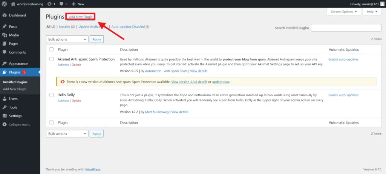386x174 pixels.
Task: Filter by Auto-updates Disabled (2)
Action: [130, 27]
